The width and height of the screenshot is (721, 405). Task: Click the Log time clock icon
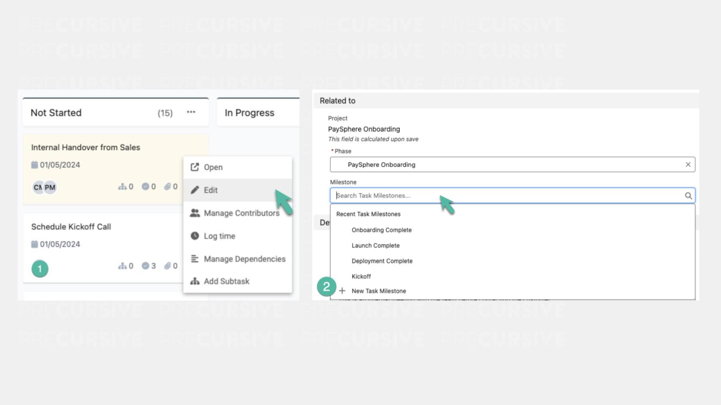(195, 236)
